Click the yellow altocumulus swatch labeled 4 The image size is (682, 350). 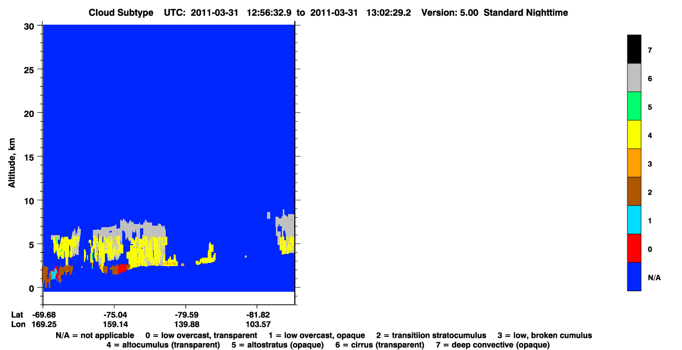pyautogui.click(x=634, y=134)
